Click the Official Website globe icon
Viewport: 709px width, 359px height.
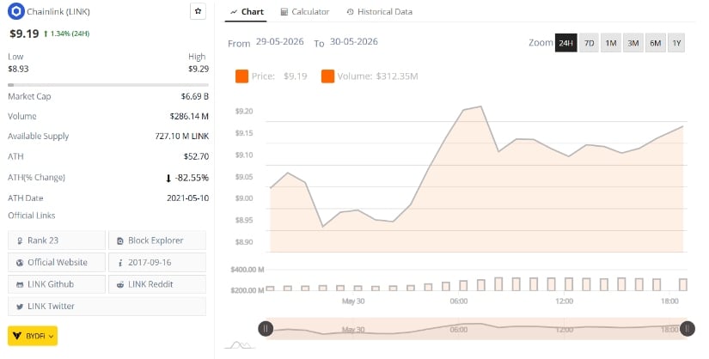coord(20,263)
